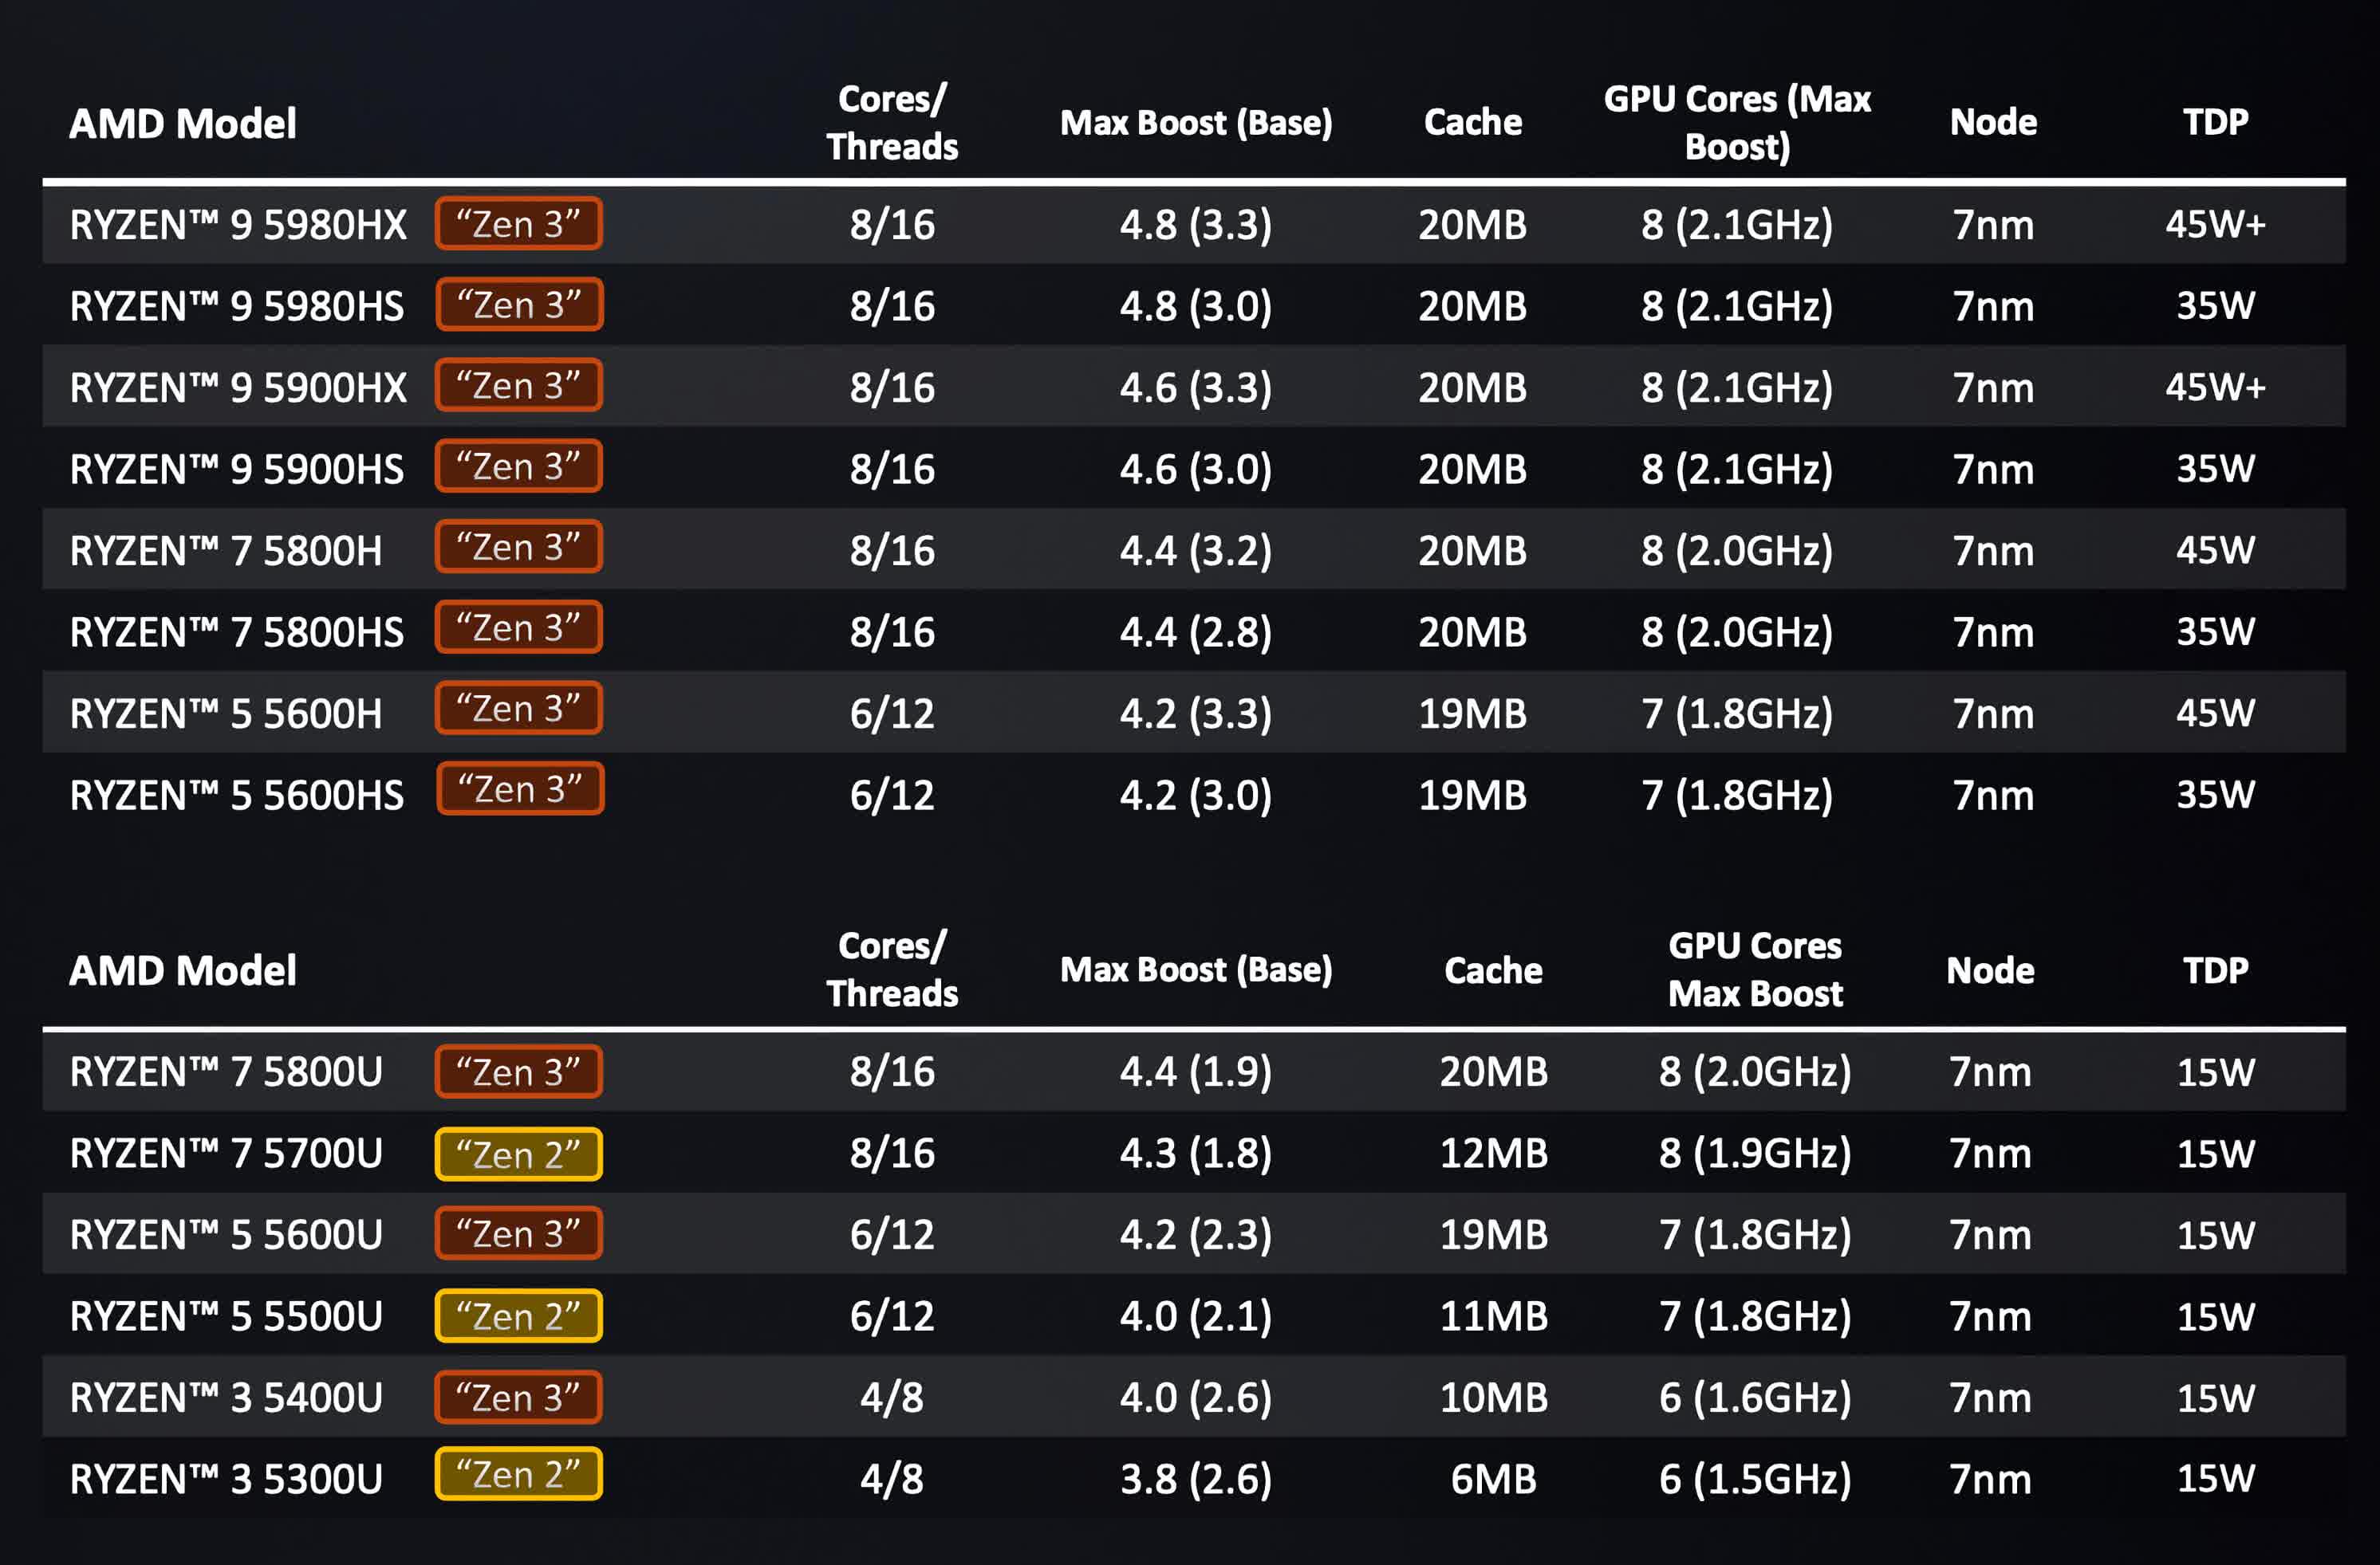Click the Zen 3 badge beside 5980HS
The height and width of the screenshot is (1565, 2380).
[x=519, y=305]
